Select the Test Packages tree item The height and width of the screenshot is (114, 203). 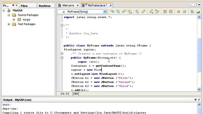coord(27,24)
